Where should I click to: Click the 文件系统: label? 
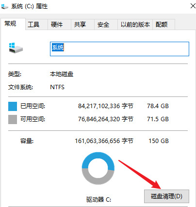click(20, 87)
